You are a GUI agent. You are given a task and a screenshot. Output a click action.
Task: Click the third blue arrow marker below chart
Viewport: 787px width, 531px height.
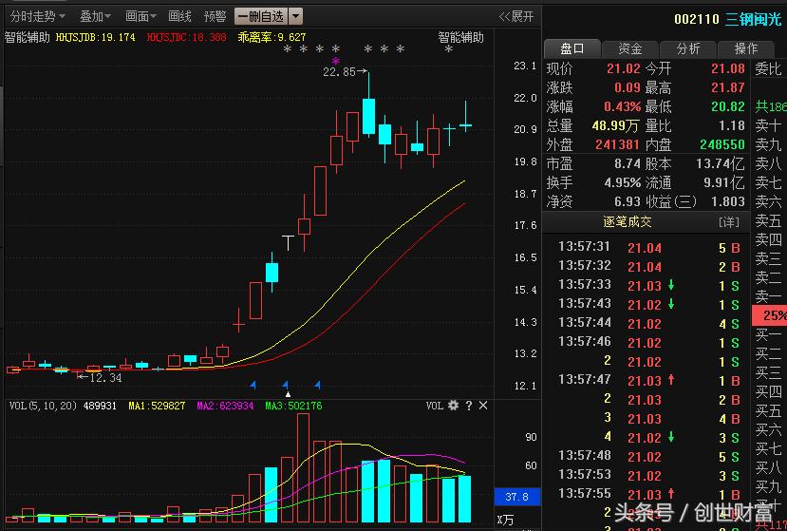click(x=317, y=386)
